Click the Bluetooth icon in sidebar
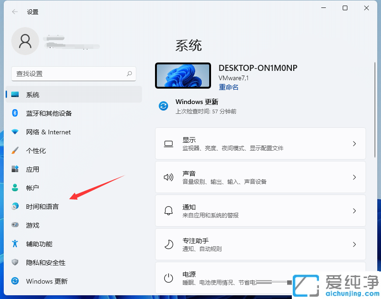Screen dimensions: 381x299 15,113
